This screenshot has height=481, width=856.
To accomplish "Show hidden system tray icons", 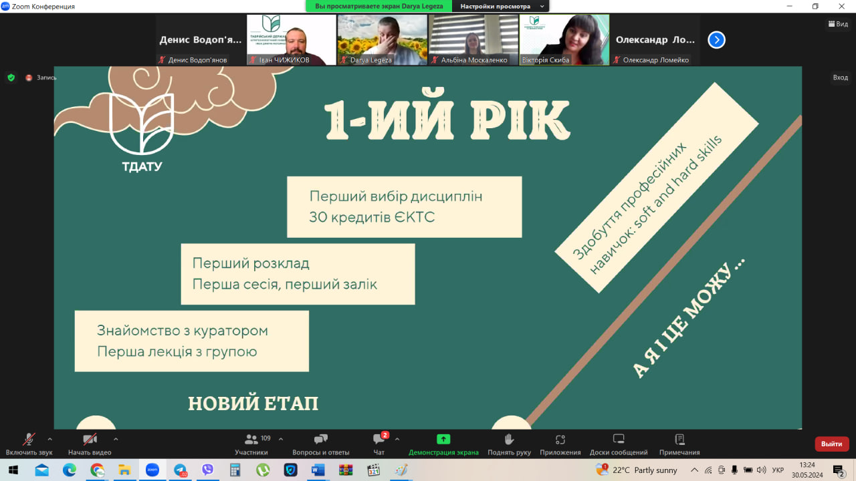I will pyautogui.click(x=694, y=470).
